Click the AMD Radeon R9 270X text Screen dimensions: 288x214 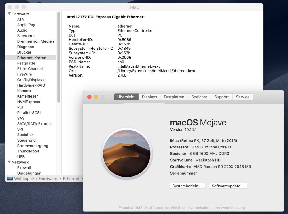tap(222, 167)
